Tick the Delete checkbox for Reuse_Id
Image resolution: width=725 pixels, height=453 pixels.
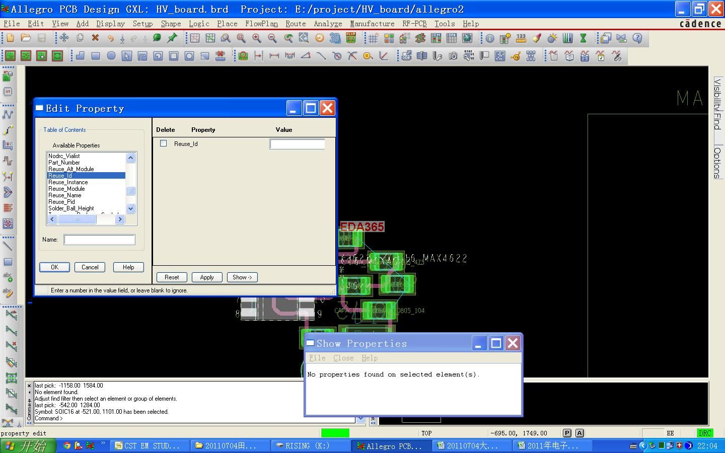point(163,143)
